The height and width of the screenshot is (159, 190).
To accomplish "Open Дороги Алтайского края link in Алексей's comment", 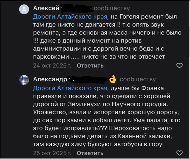I will point(70,17).
